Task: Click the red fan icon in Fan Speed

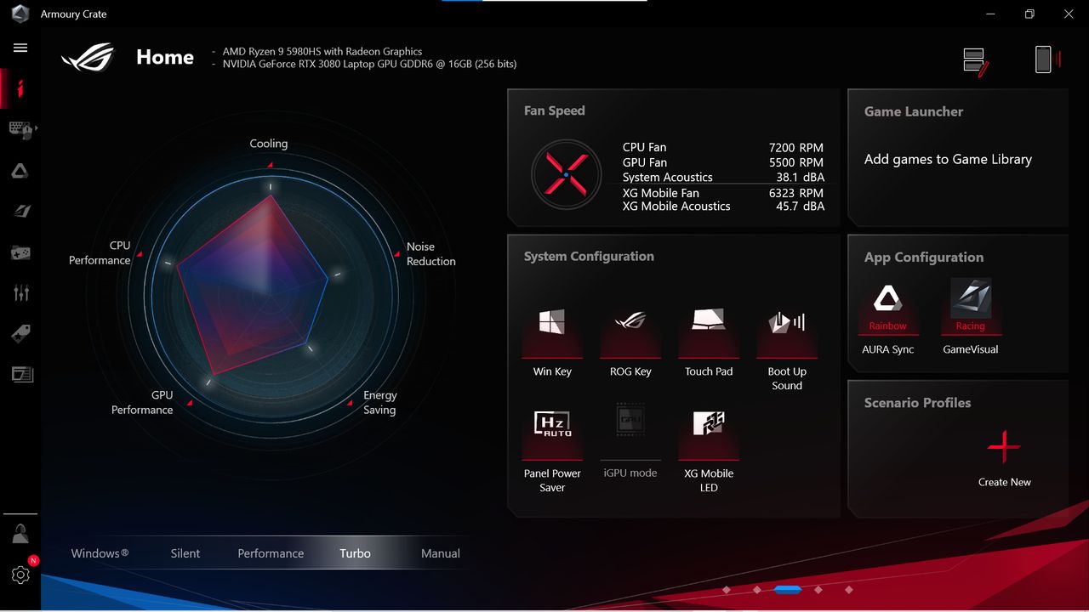Action: tap(566, 174)
